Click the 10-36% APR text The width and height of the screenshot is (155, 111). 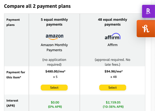click(113, 107)
